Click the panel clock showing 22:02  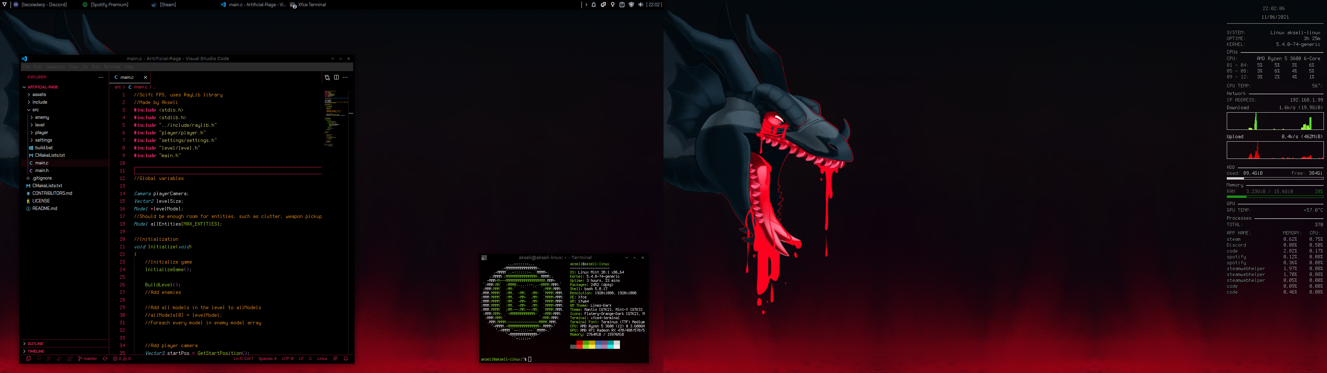[x=654, y=4]
